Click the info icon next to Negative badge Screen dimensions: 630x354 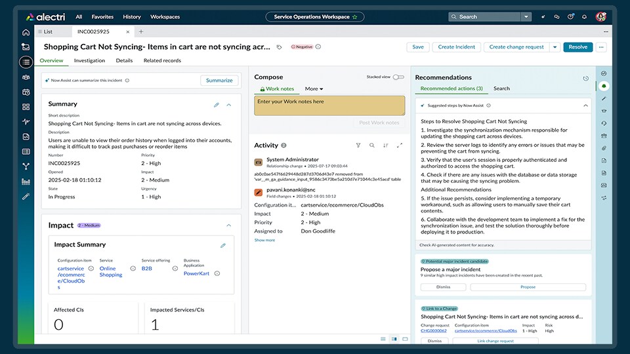tap(318, 47)
